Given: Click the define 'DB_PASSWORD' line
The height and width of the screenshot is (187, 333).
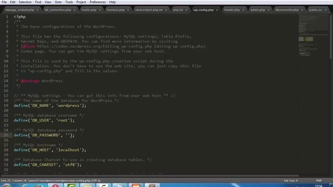Looking at the screenshot, I should coord(44,135).
